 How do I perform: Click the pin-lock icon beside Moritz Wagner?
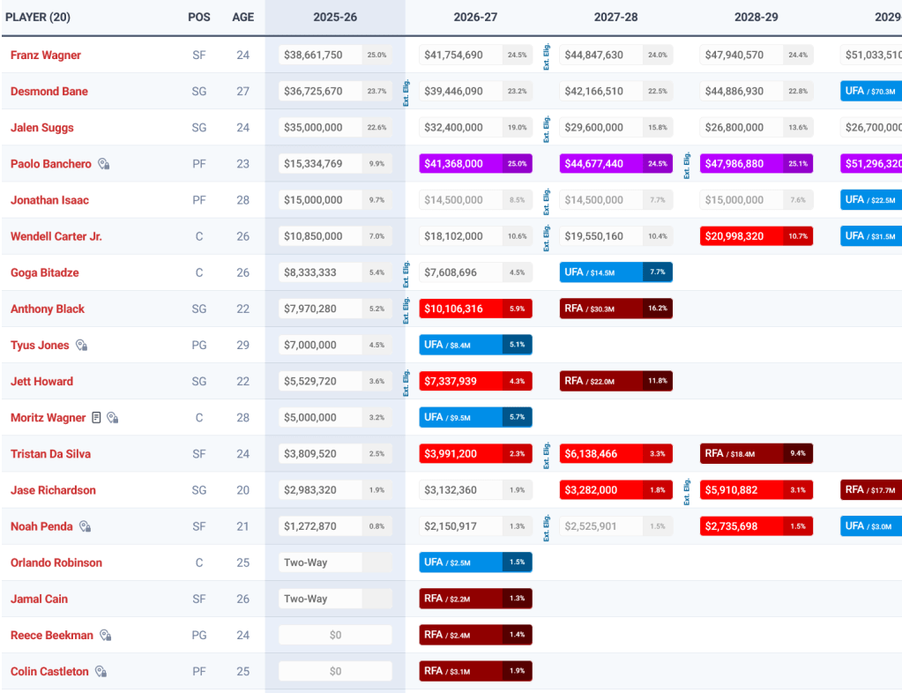(112, 418)
